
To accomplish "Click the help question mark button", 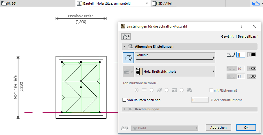I will (241, 26).
